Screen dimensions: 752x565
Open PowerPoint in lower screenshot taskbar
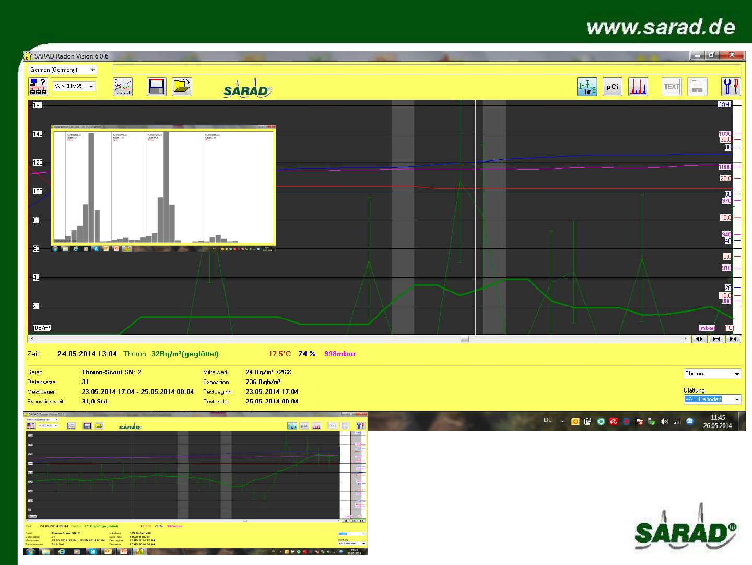tap(124, 551)
